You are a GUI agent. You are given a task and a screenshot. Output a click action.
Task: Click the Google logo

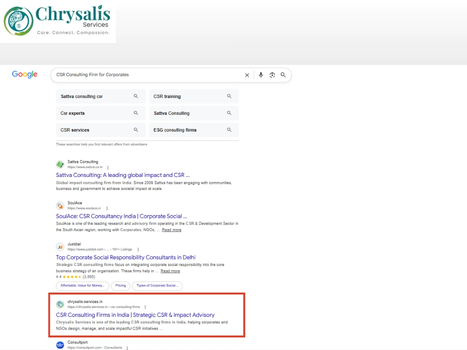point(25,74)
